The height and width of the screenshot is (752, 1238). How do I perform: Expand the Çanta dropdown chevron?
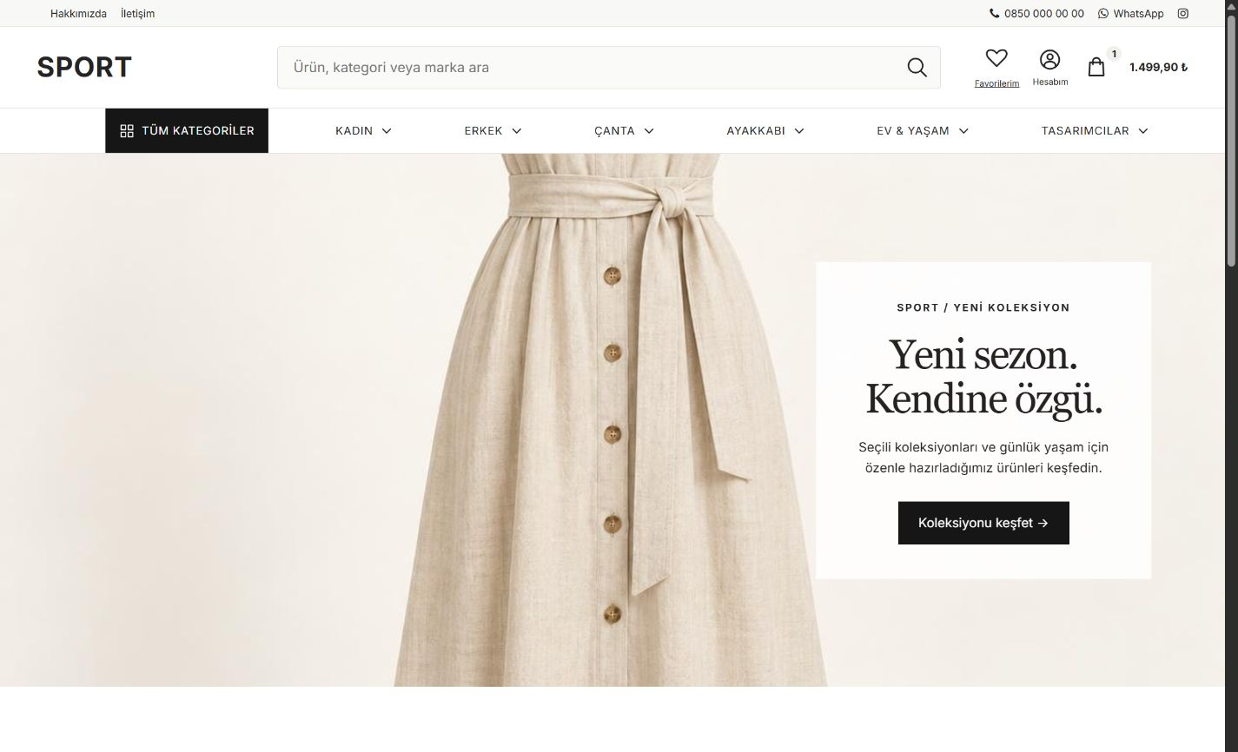(x=649, y=131)
